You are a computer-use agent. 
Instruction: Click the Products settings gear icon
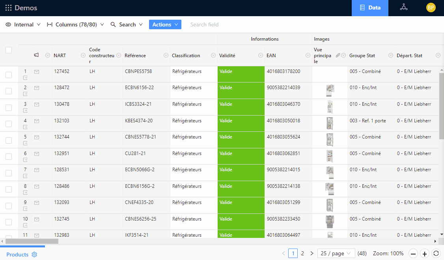tap(34, 254)
